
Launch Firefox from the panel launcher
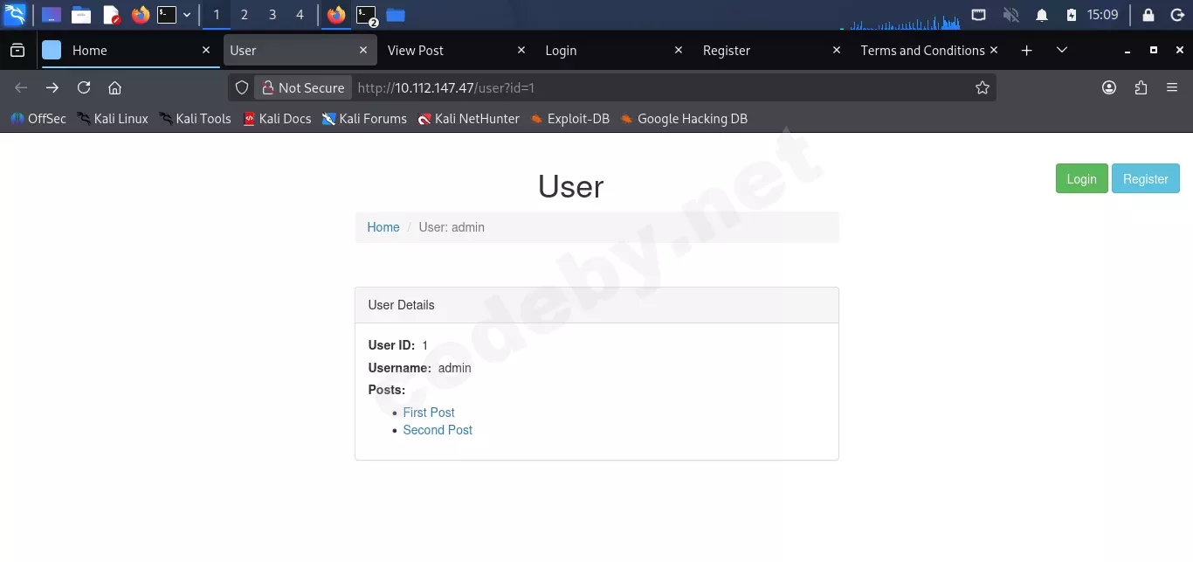pos(141,15)
